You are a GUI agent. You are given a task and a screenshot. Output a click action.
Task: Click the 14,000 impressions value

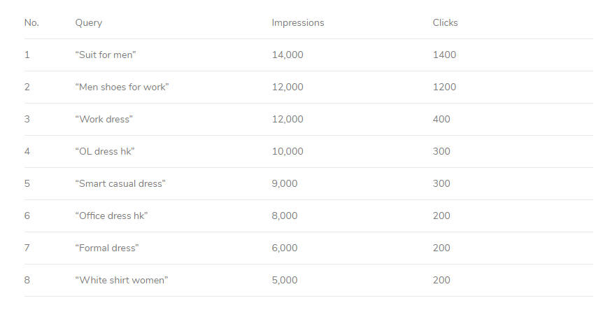[288, 55]
